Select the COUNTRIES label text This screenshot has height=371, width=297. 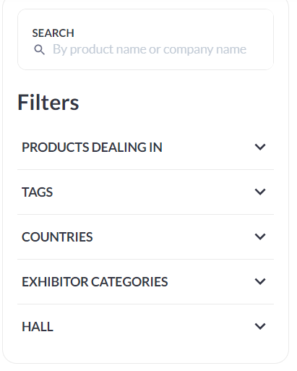[57, 237]
